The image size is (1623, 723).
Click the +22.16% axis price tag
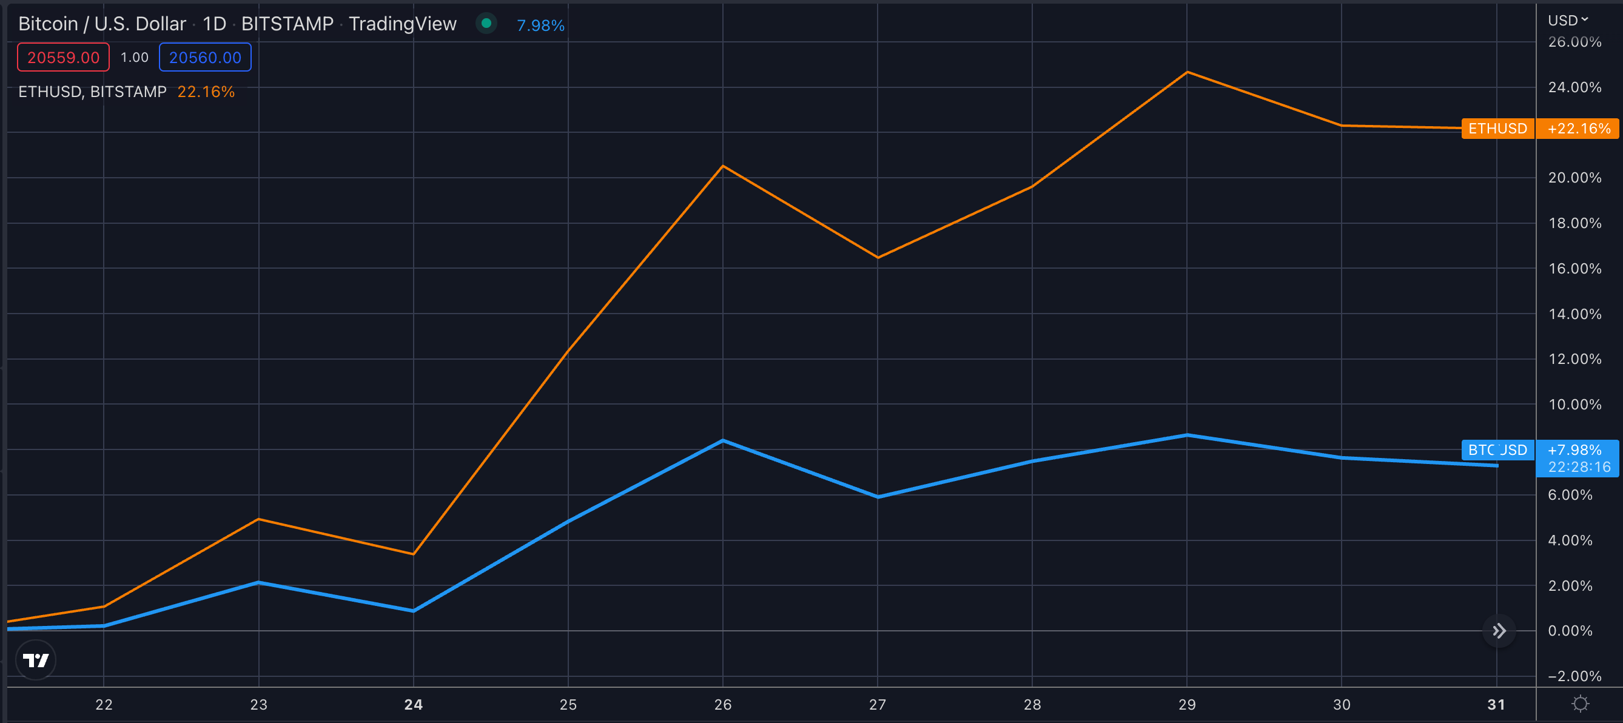point(1578,129)
